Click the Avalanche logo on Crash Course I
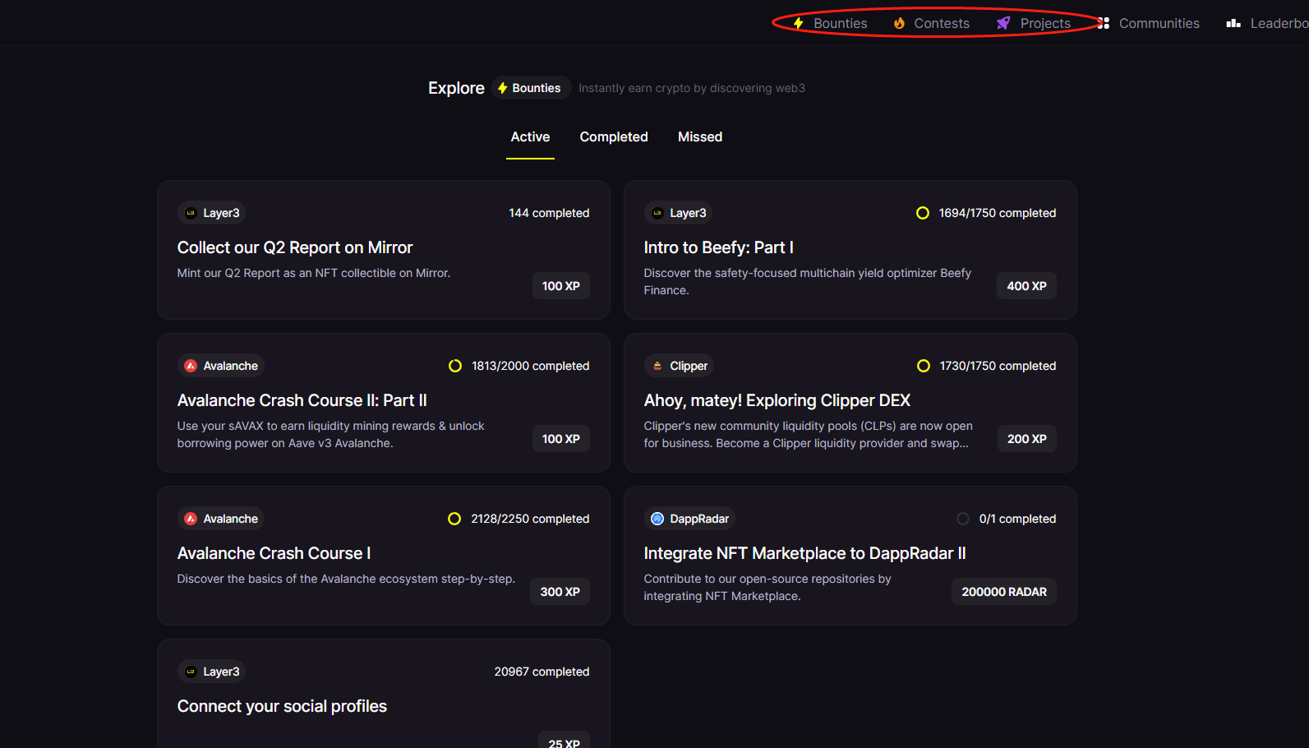 191,519
